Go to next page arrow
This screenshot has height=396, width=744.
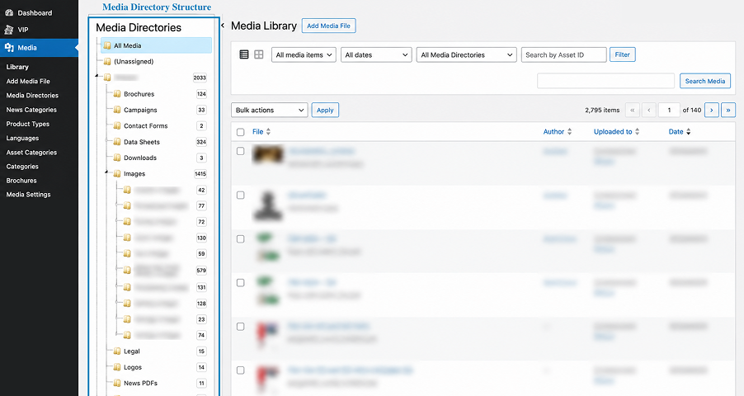711,111
